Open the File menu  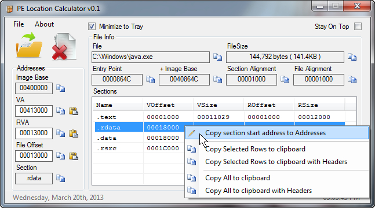tap(19, 24)
